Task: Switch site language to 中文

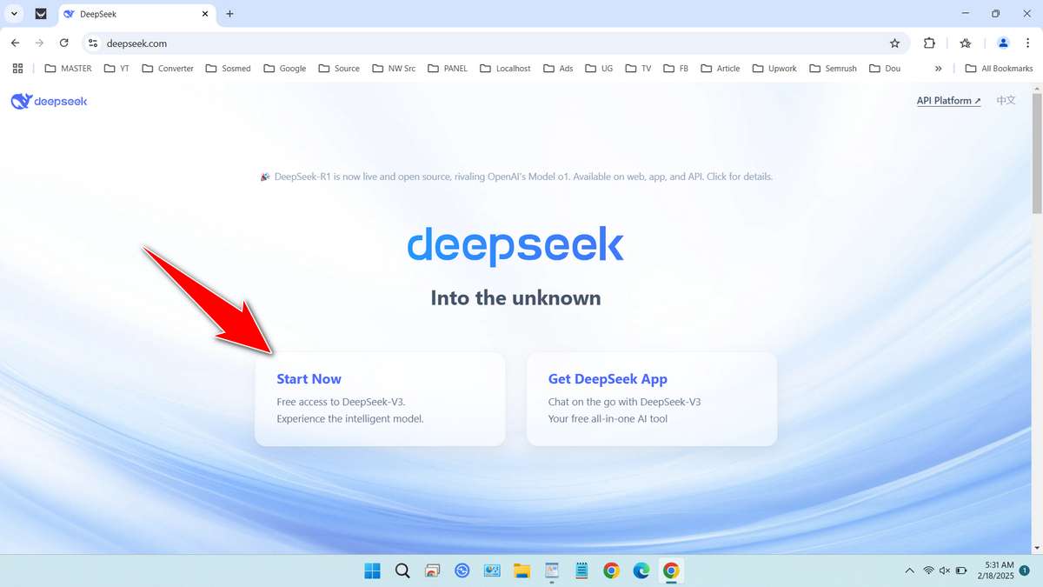Action: 1006,100
